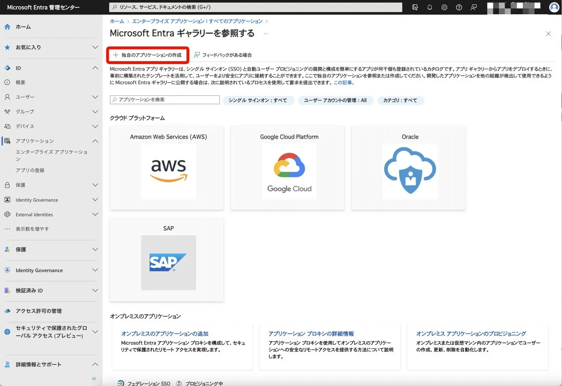Screen dimensions: 562x386
Task: Open the settings gear in header
Action: 444,7
